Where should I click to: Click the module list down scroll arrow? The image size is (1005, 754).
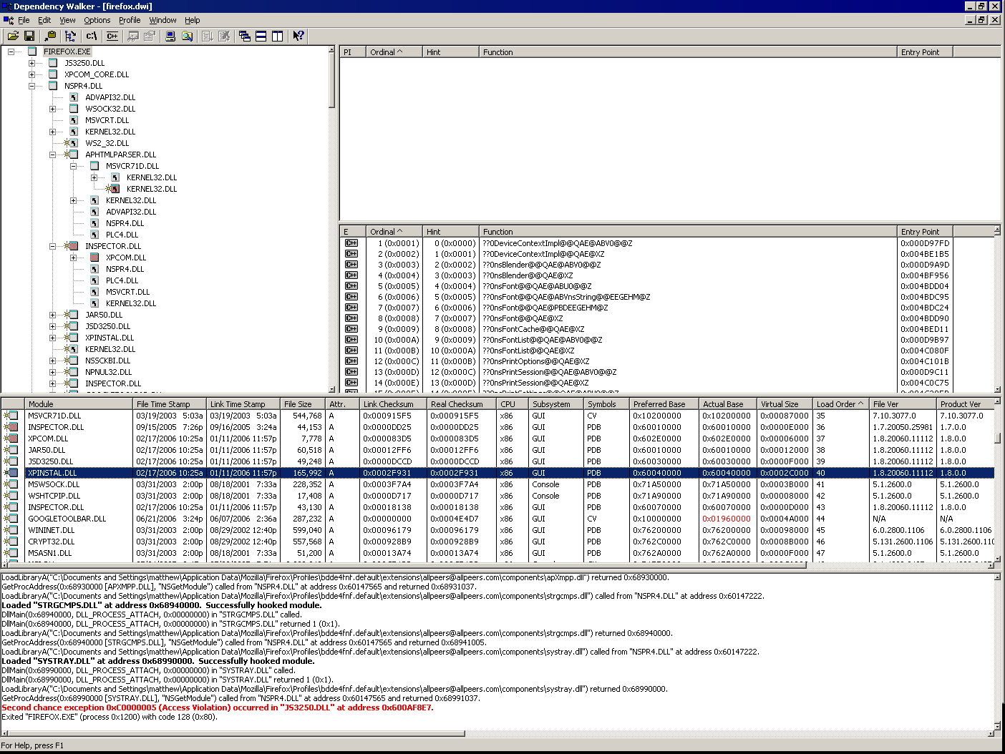pos(998,559)
